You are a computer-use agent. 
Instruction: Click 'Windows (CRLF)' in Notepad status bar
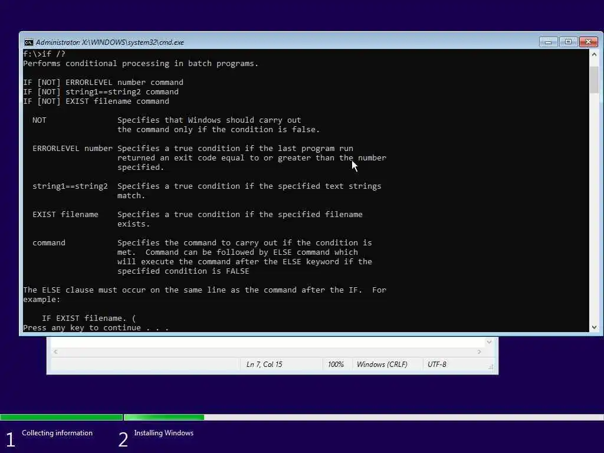click(x=382, y=365)
